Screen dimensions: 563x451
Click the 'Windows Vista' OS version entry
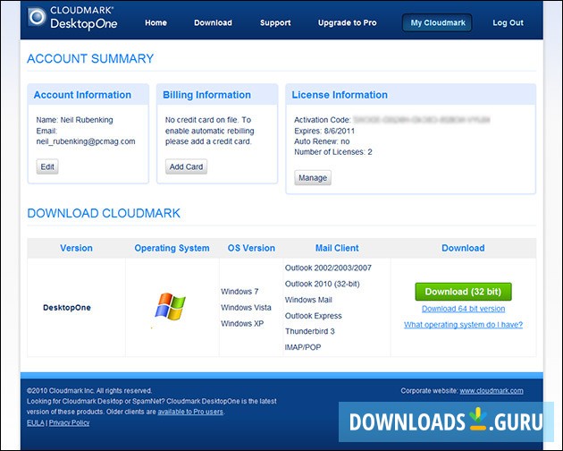click(246, 308)
